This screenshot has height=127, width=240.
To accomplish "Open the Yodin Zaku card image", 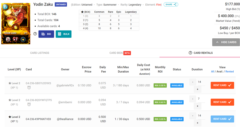I will click(16, 24).
